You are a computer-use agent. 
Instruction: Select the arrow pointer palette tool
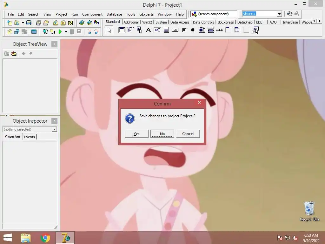tap(109, 30)
